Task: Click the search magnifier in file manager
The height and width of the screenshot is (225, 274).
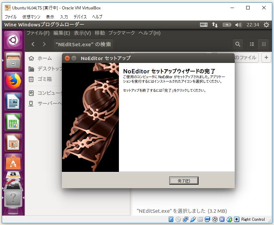Action: [x=237, y=44]
